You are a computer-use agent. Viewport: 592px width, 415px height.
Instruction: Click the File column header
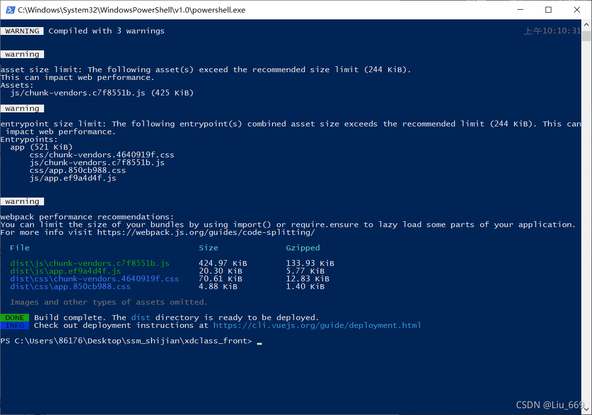pyautogui.click(x=20, y=248)
